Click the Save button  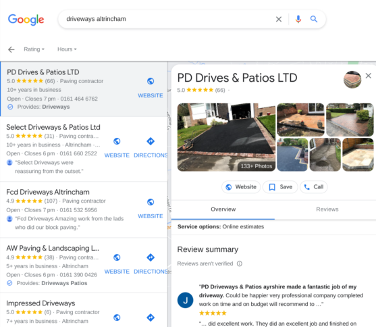[x=280, y=187]
